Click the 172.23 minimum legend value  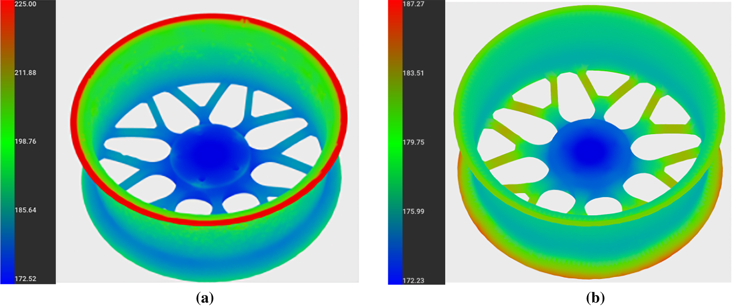[x=413, y=280]
